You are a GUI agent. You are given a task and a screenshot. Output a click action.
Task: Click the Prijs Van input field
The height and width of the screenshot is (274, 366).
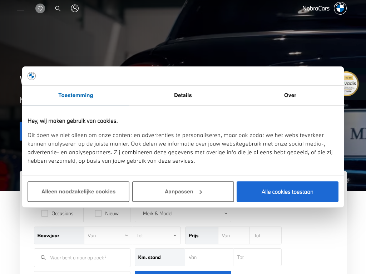click(233, 235)
